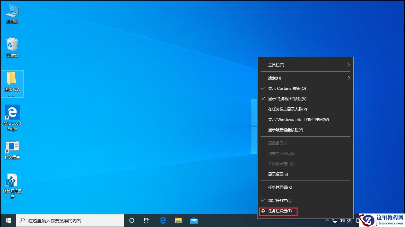
Task: Open Task View from the taskbar
Action: (147, 220)
